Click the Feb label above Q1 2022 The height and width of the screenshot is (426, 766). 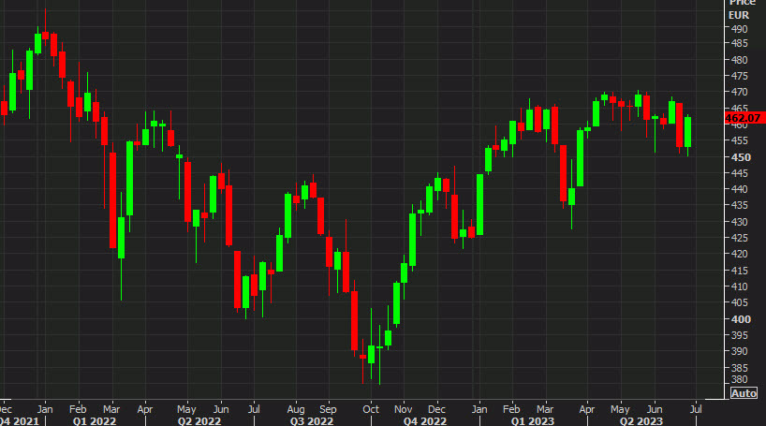78,409
